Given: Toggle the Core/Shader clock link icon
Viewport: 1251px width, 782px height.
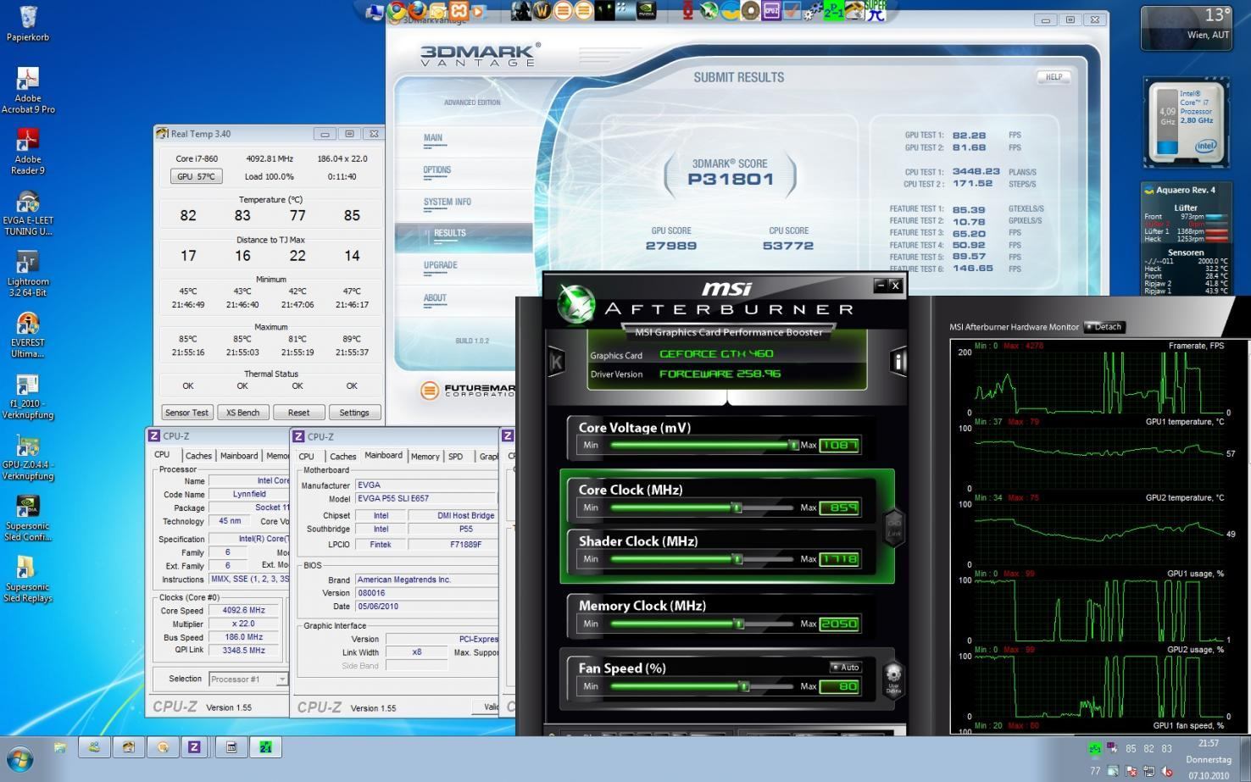Looking at the screenshot, I should tap(894, 526).
